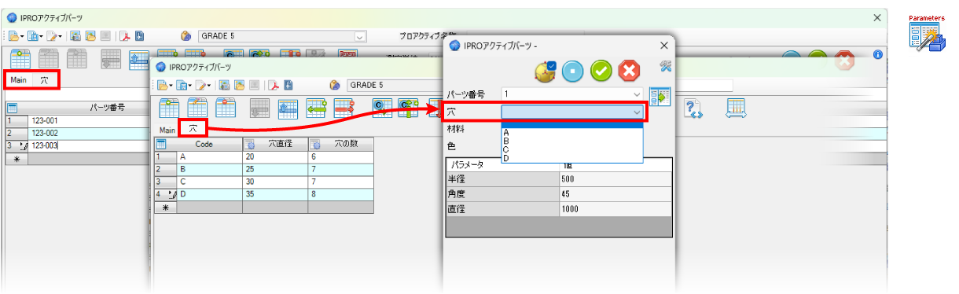
Task: Click the 半径 value 500
Action: pyautogui.click(x=615, y=178)
